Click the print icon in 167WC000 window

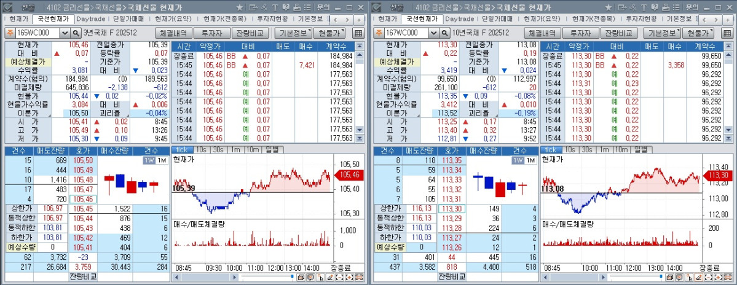pos(665,7)
